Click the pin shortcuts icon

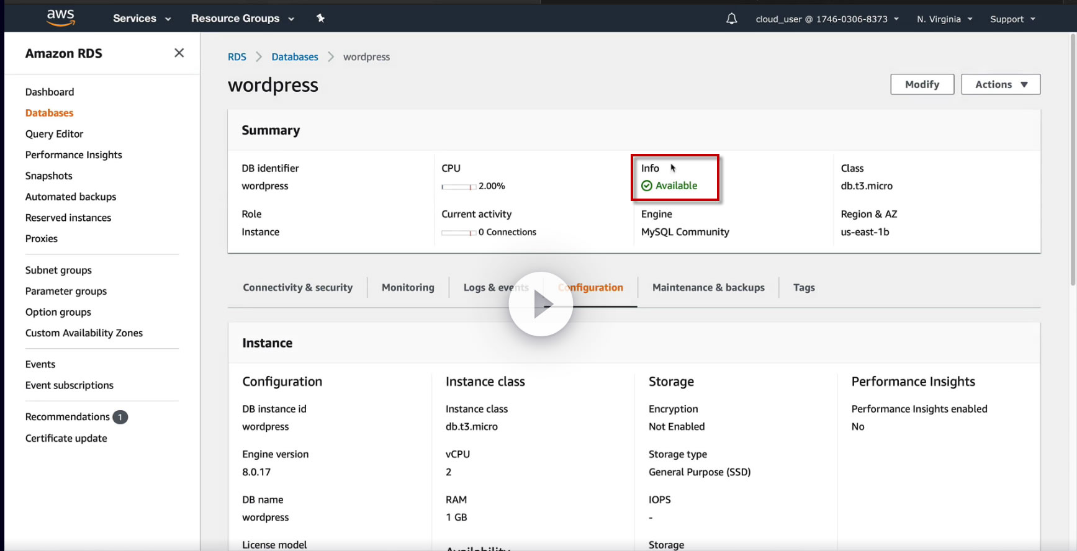tap(320, 18)
